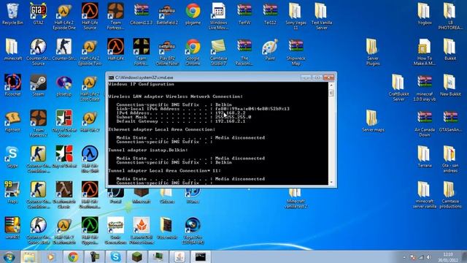Click the 'Default Gateway' line in cmd
This screenshot has width=467, height=263.
[x=181, y=121]
